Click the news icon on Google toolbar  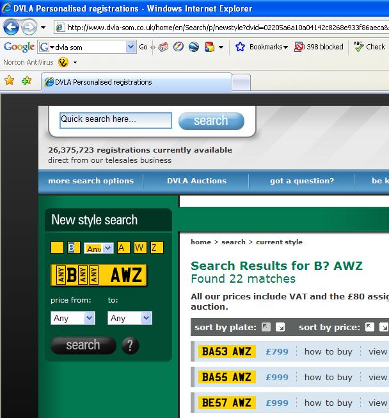coord(163,47)
